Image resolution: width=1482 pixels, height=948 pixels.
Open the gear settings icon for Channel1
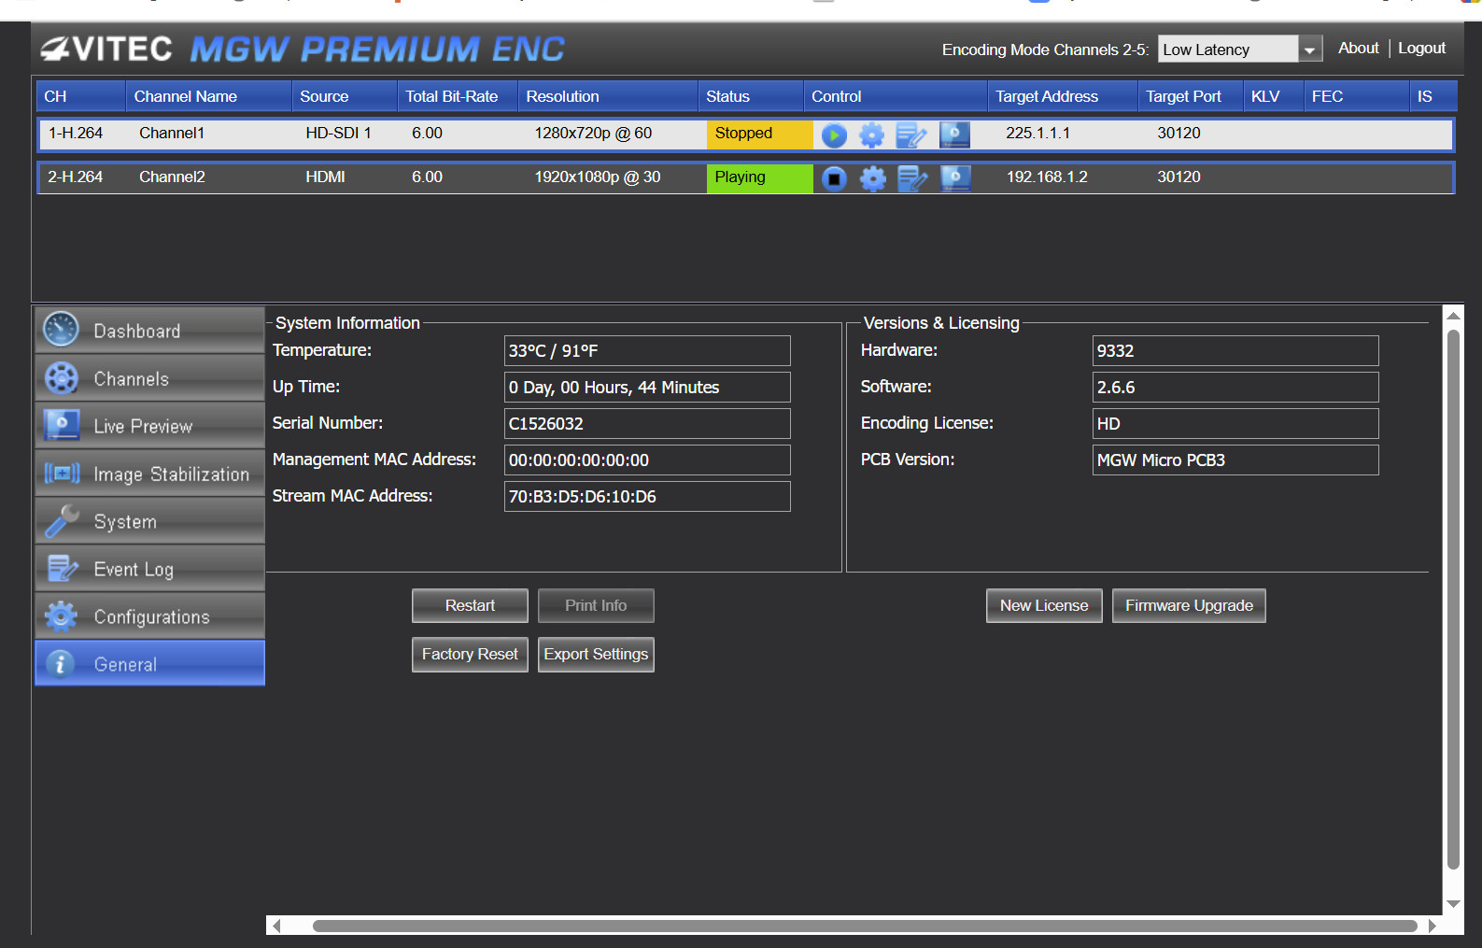click(871, 135)
